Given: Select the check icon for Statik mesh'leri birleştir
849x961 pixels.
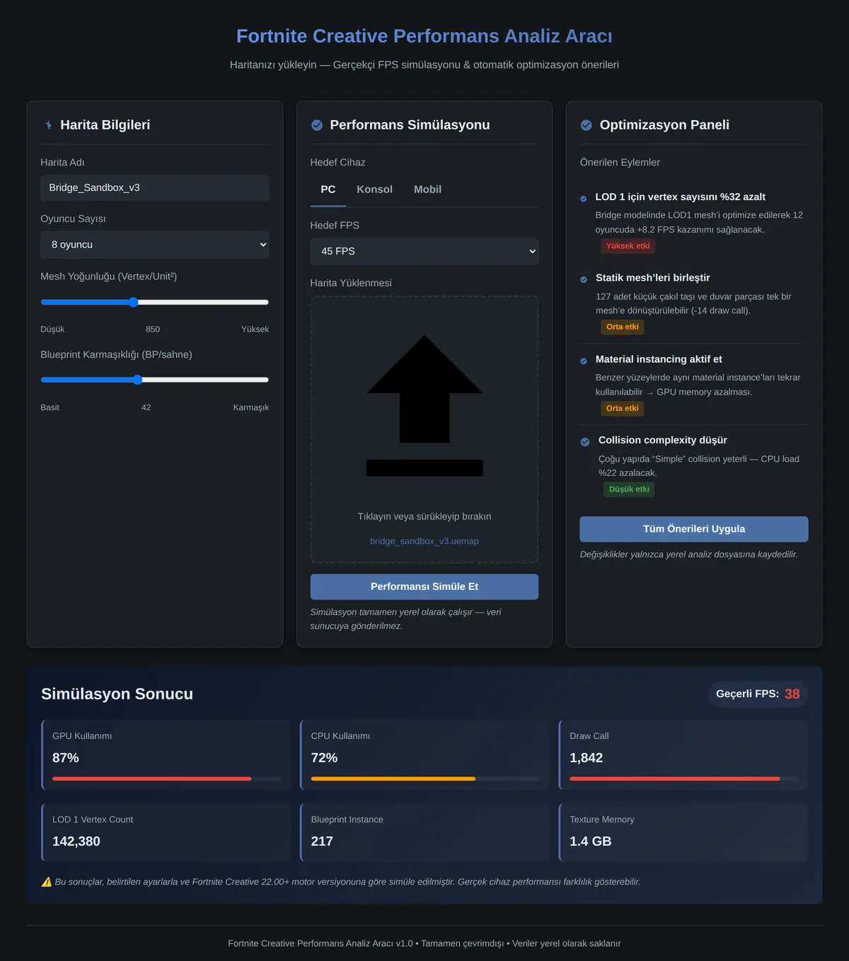Looking at the screenshot, I should (x=584, y=279).
